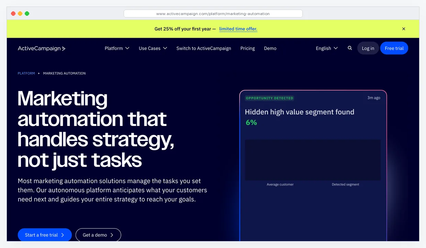Follow the limited time offer link
This screenshot has width=426, height=248.
[238, 29]
